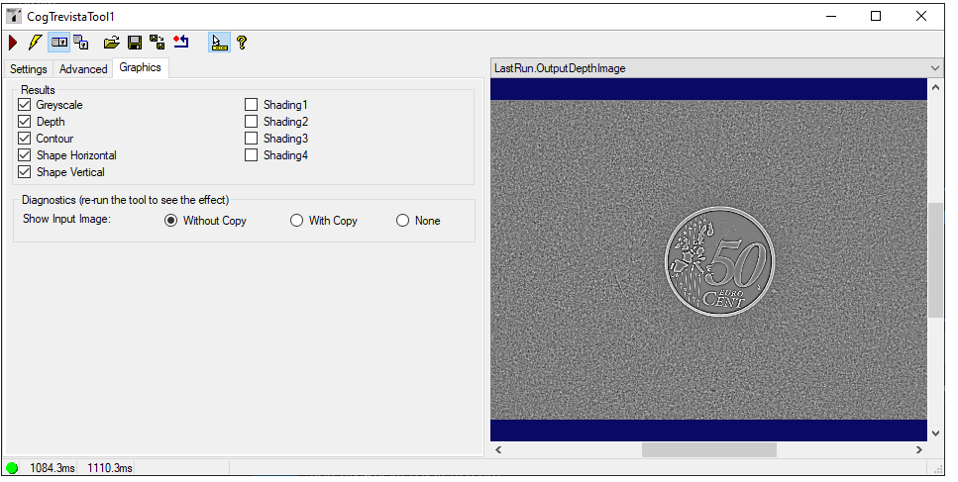Select the None radio button
The width and height of the screenshot is (958, 482).
(x=402, y=221)
